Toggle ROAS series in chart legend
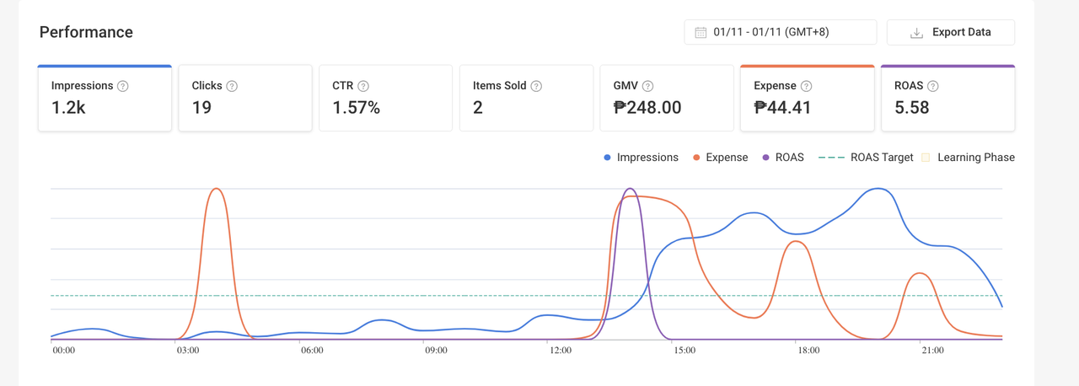1079x386 pixels. click(x=783, y=158)
